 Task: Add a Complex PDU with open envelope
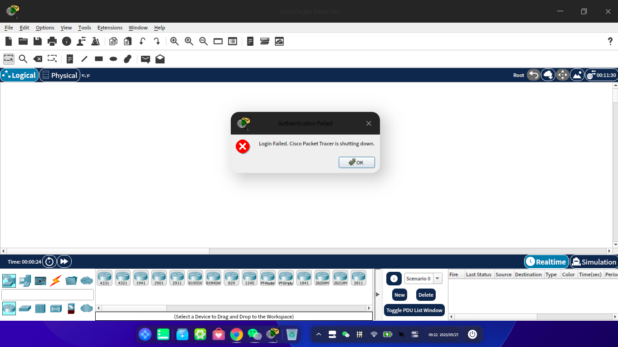click(160, 59)
